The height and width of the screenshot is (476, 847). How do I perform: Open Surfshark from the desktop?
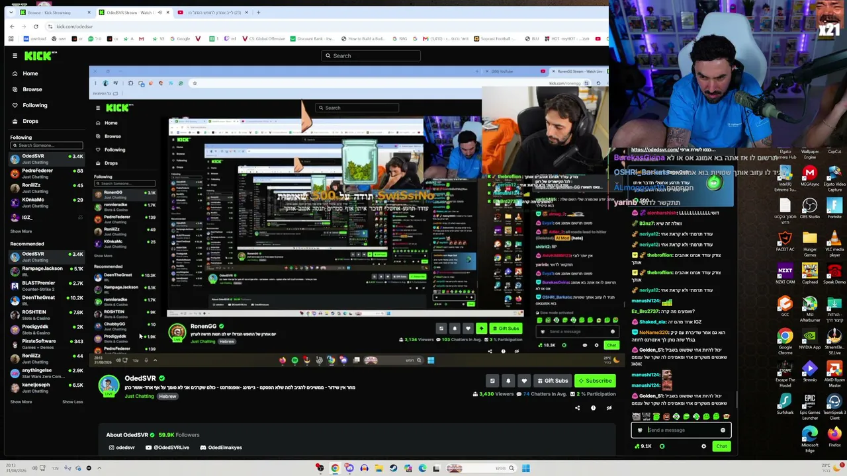pyautogui.click(x=785, y=404)
